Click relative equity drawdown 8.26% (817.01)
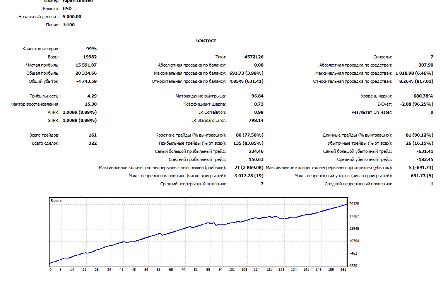The width and height of the screenshot is (448, 284). tap(416, 81)
